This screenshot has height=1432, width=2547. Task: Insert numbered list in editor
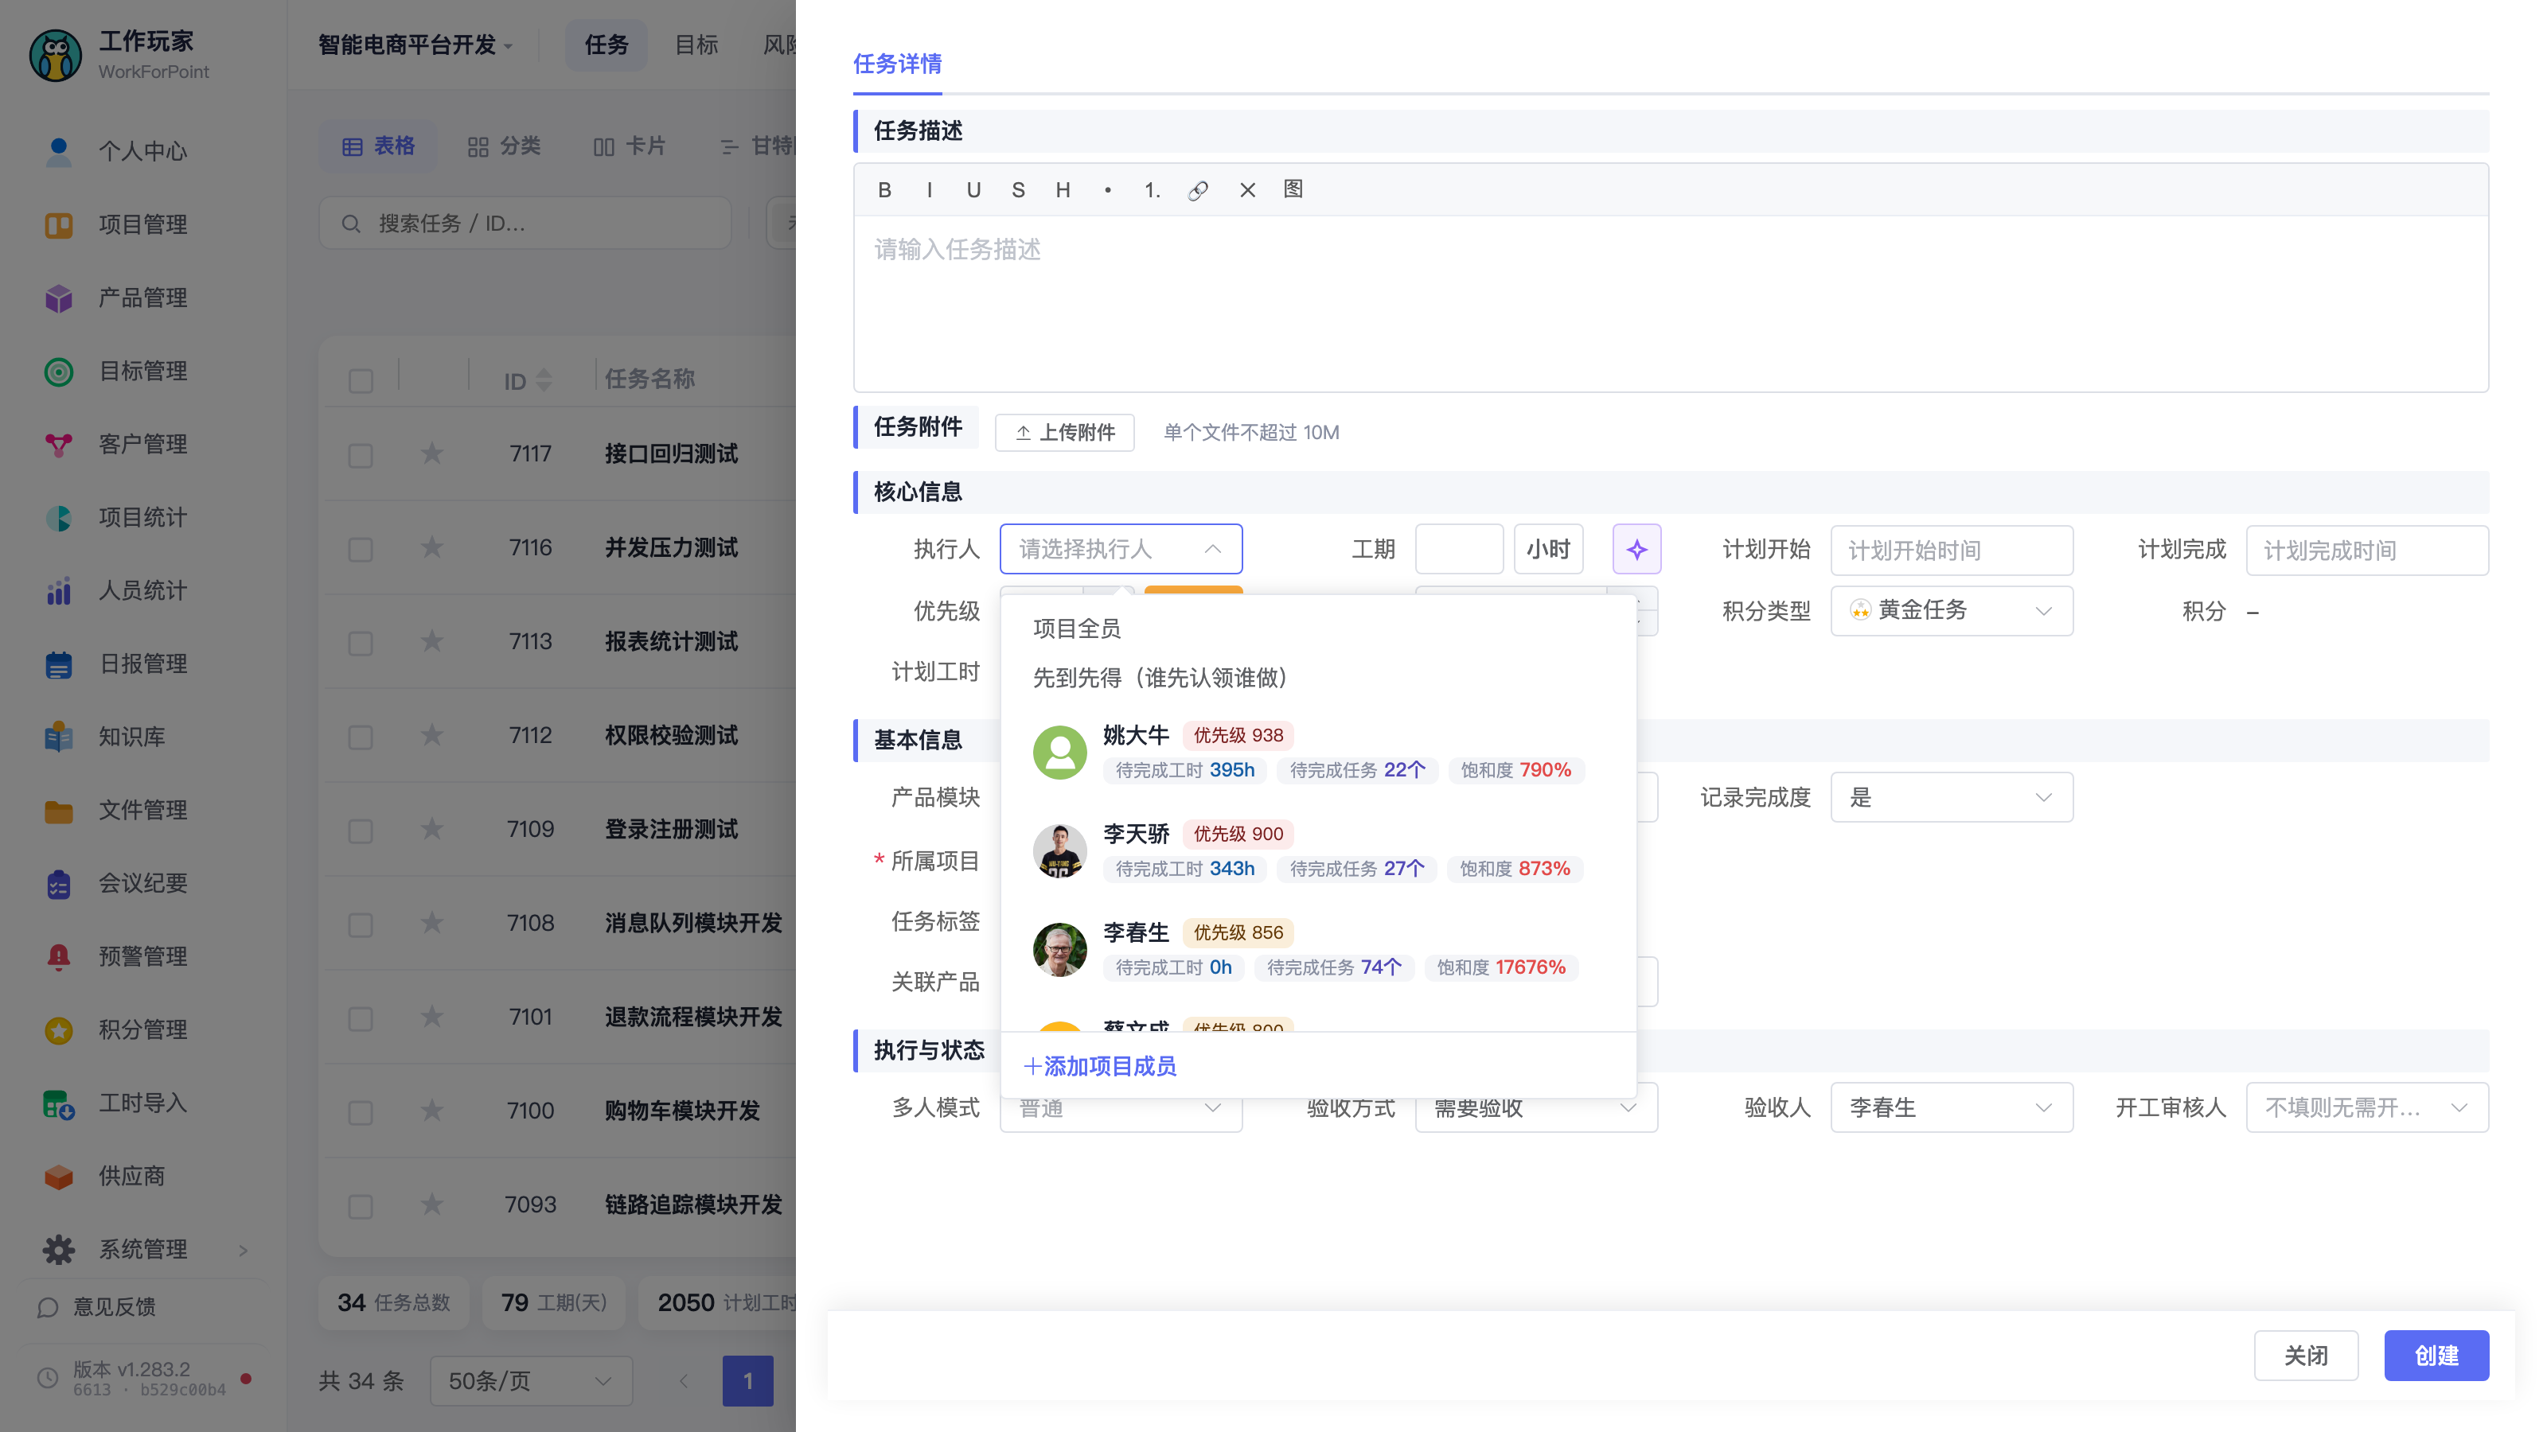1152,190
